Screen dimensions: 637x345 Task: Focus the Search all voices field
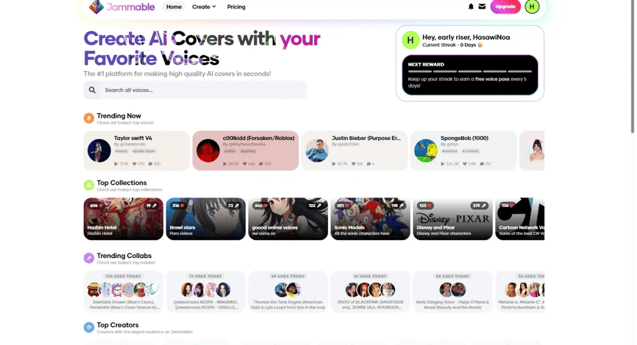click(195, 90)
